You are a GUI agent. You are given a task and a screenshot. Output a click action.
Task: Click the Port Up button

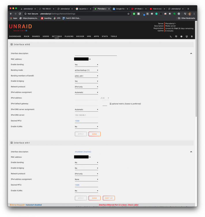109,198
